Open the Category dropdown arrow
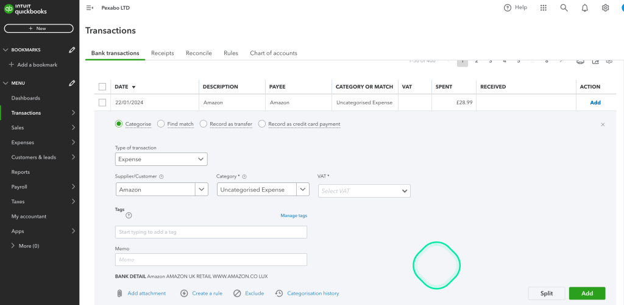The height and width of the screenshot is (305, 624). tap(303, 190)
